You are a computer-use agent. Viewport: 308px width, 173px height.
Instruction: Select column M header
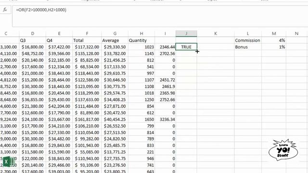[274, 34]
